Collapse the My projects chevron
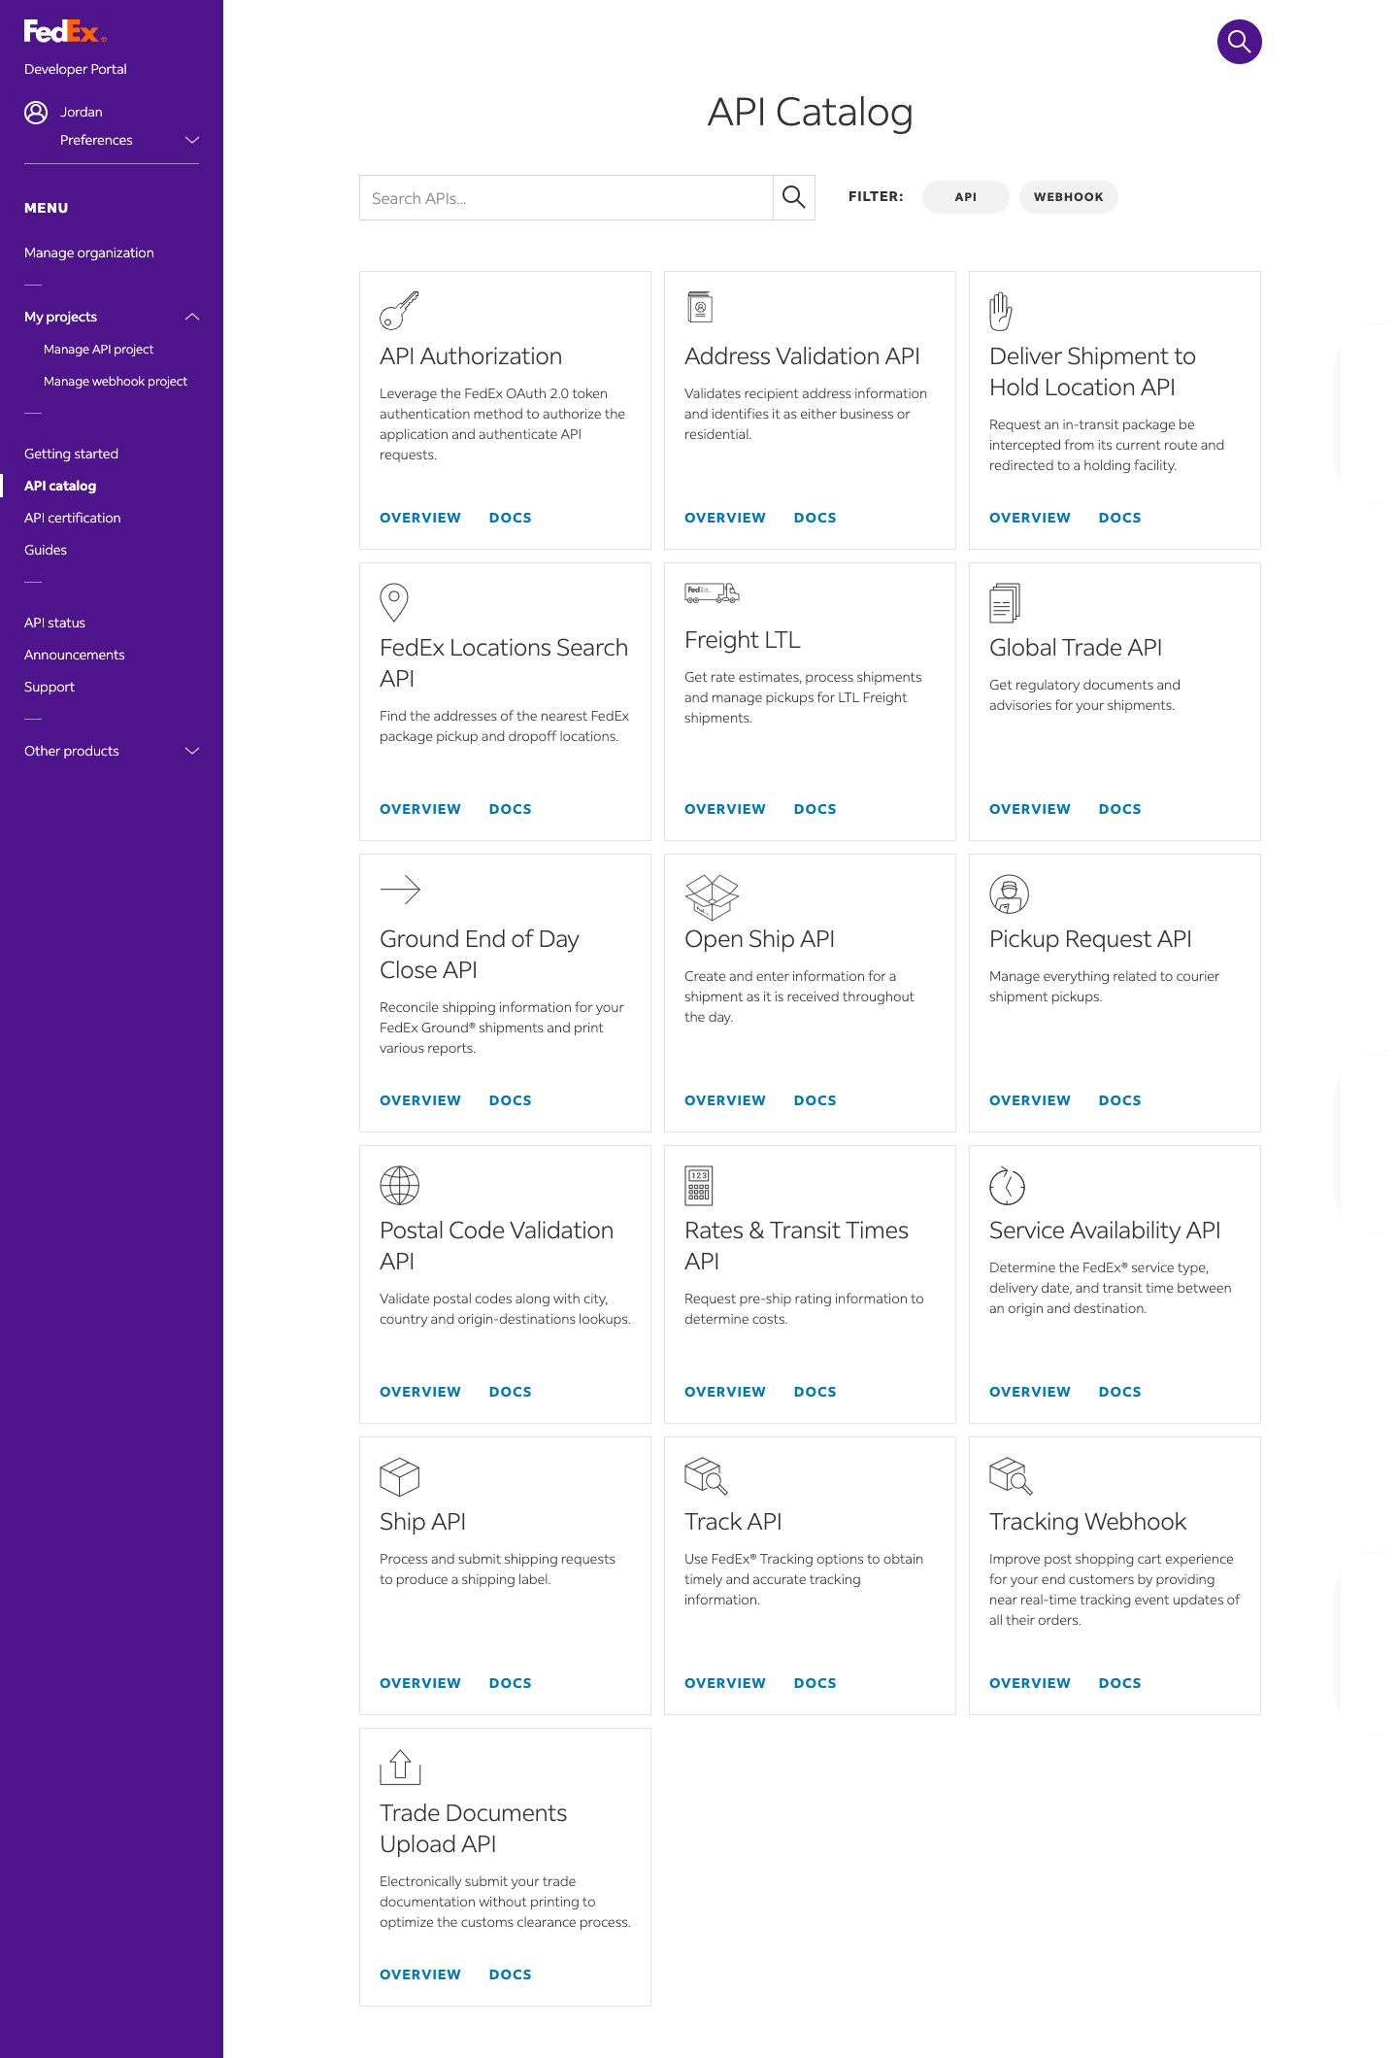 tap(192, 317)
